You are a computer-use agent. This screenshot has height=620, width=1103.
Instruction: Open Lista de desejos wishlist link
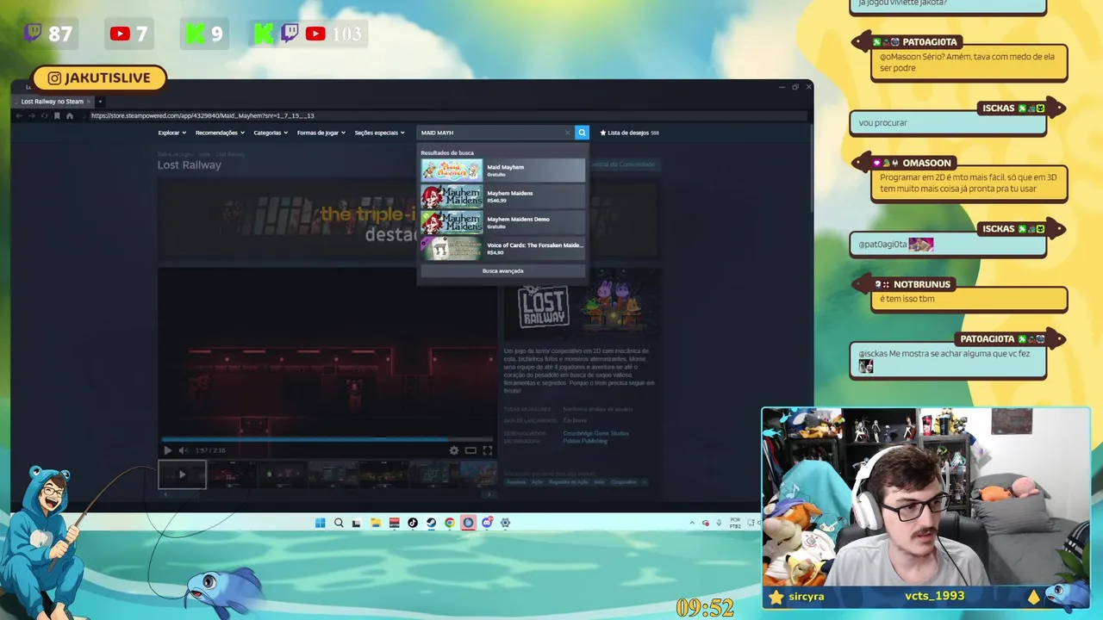point(630,133)
